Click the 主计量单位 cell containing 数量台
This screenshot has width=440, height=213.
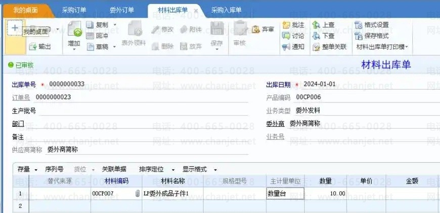pos(285,193)
